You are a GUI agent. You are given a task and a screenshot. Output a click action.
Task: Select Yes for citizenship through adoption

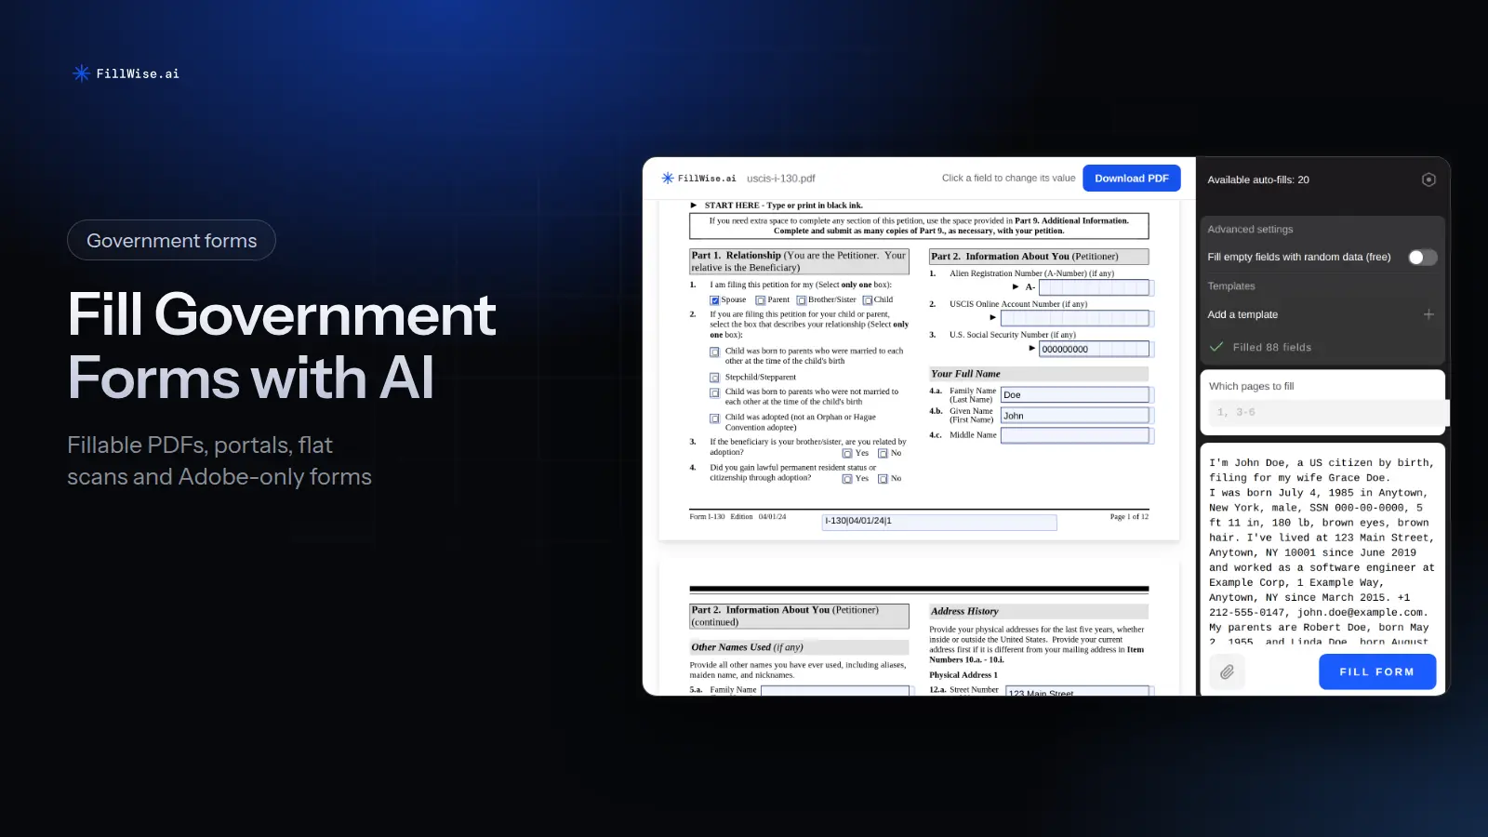click(847, 479)
